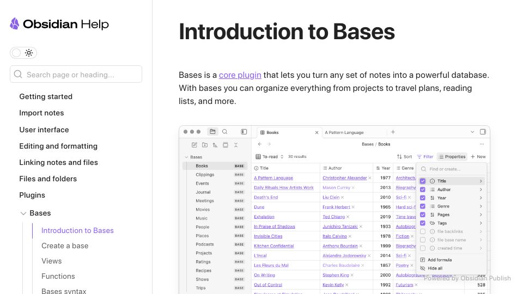Expand the Author property chevron

point(481,189)
